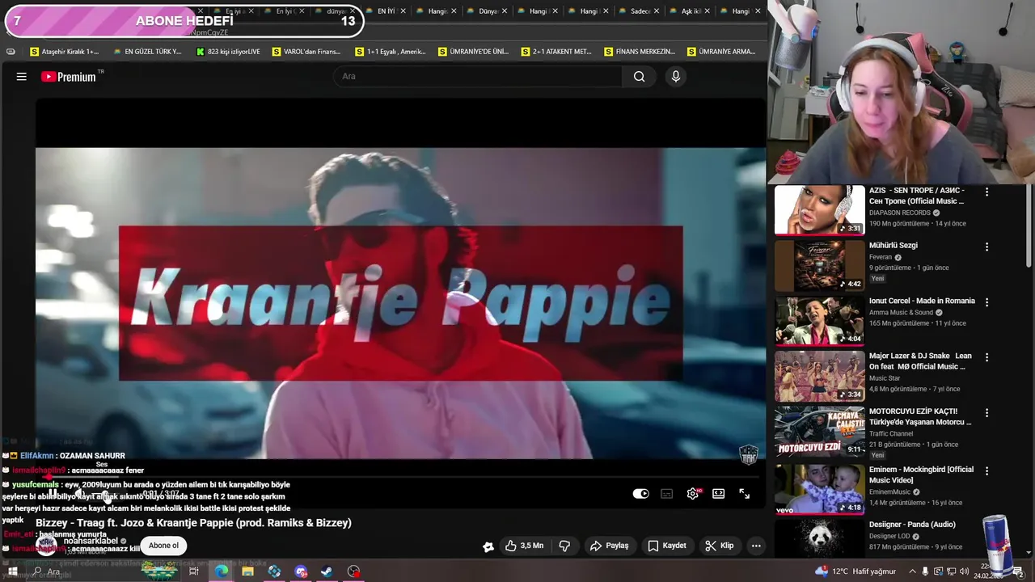Image resolution: width=1035 pixels, height=582 pixels.
Task: Open the notification center icon
Action: [1019, 572]
